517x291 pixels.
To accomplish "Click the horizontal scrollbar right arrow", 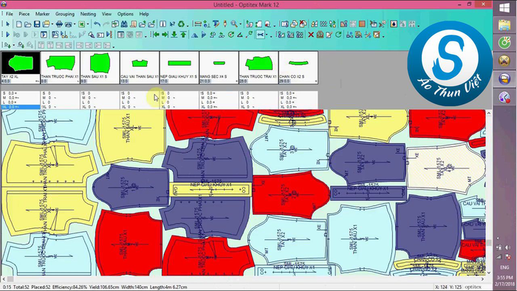I will [x=482, y=279].
